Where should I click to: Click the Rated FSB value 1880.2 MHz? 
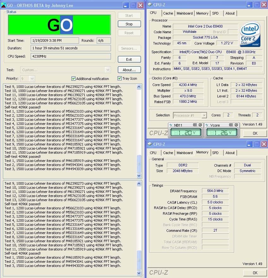click(x=188, y=102)
